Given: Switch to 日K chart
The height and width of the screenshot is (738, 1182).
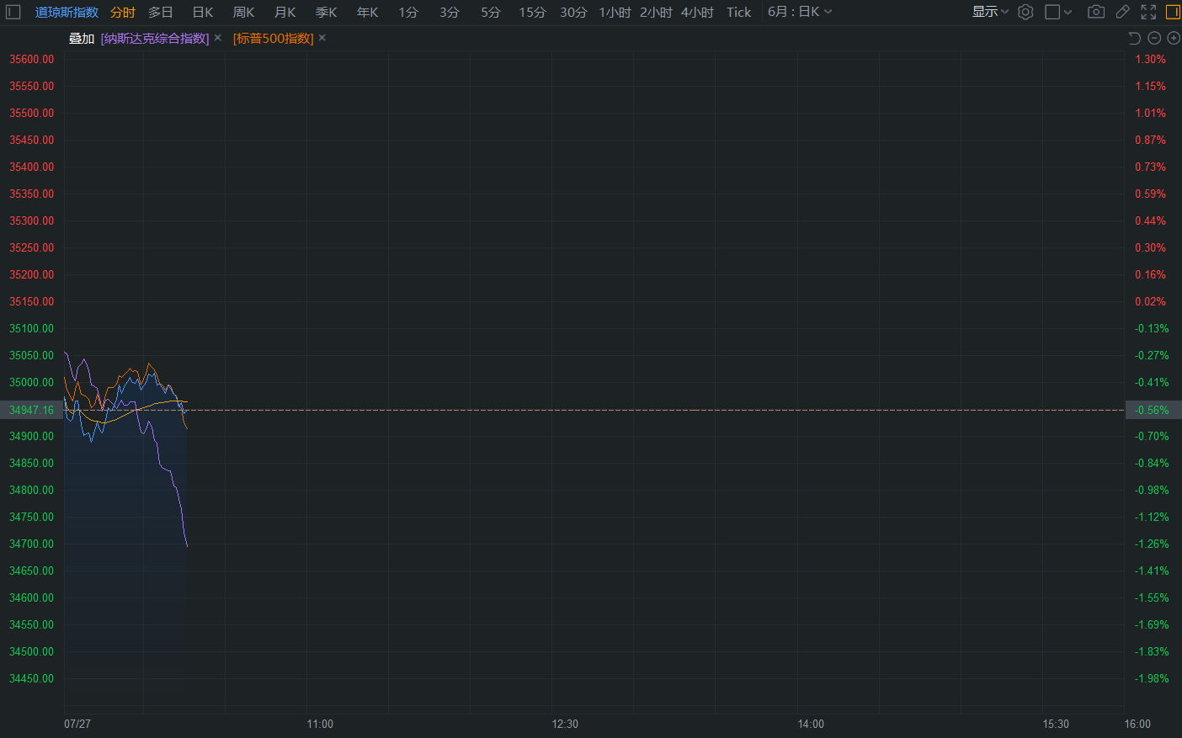Looking at the screenshot, I should 203,13.
